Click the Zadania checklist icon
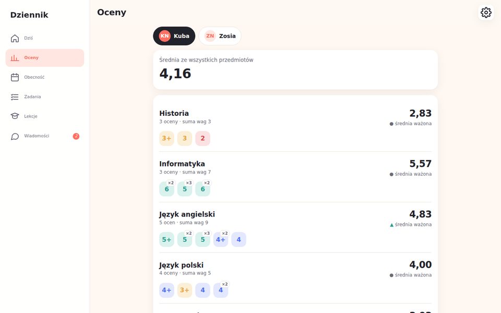This screenshot has width=501, height=313. pyautogui.click(x=15, y=97)
